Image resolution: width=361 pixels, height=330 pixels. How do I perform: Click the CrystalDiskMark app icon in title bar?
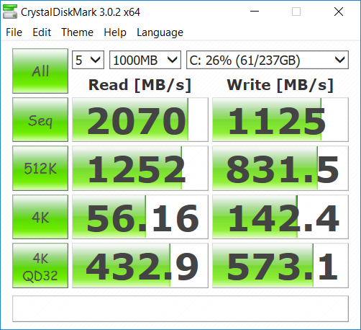[10, 12]
